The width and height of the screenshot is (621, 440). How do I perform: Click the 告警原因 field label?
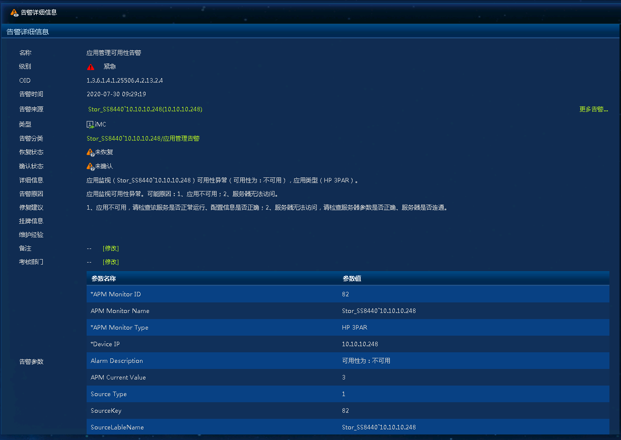[x=31, y=194]
